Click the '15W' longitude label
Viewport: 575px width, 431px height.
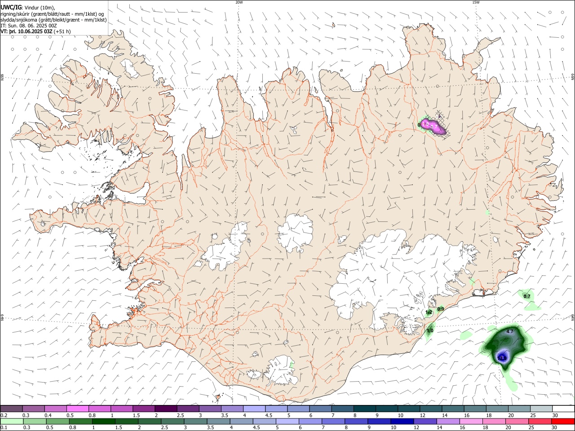(x=475, y=2)
